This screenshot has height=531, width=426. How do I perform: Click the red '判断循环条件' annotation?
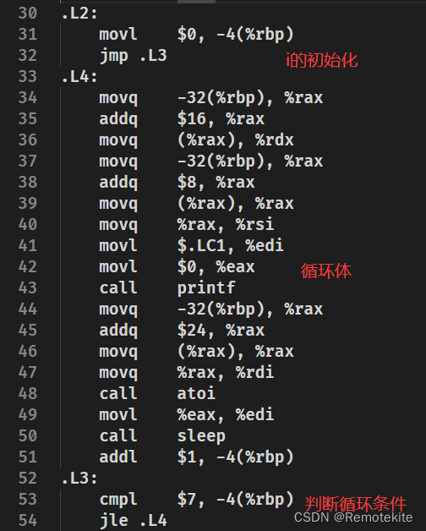click(356, 504)
